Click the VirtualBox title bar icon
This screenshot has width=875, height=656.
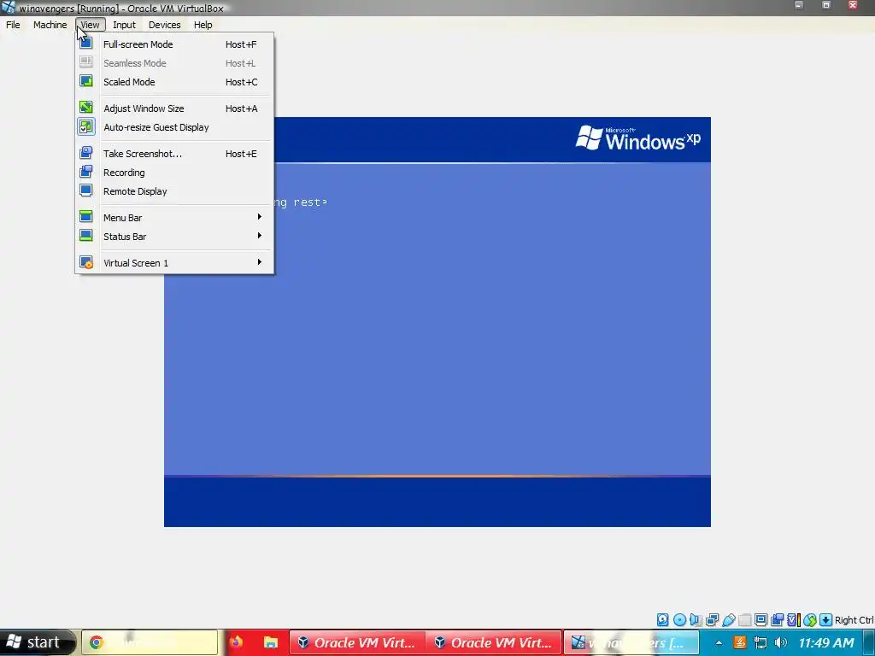pyautogui.click(x=9, y=8)
